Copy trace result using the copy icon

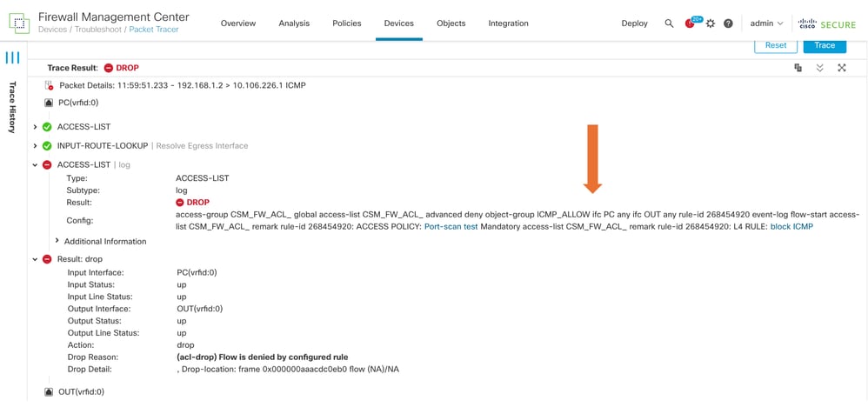(798, 68)
